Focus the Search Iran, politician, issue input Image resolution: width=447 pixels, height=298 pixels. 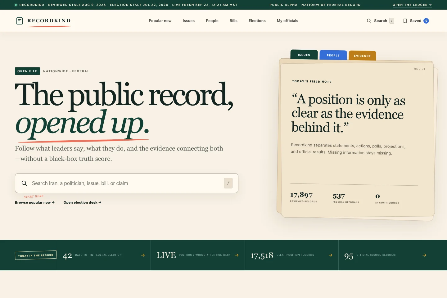[x=127, y=183]
